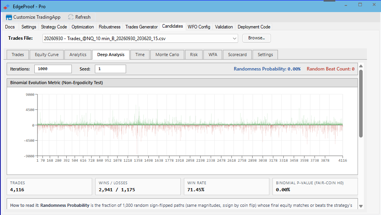Click the Win Rate value 71.45%
This screenshot has width=381, height=215.
click(196, 190)
